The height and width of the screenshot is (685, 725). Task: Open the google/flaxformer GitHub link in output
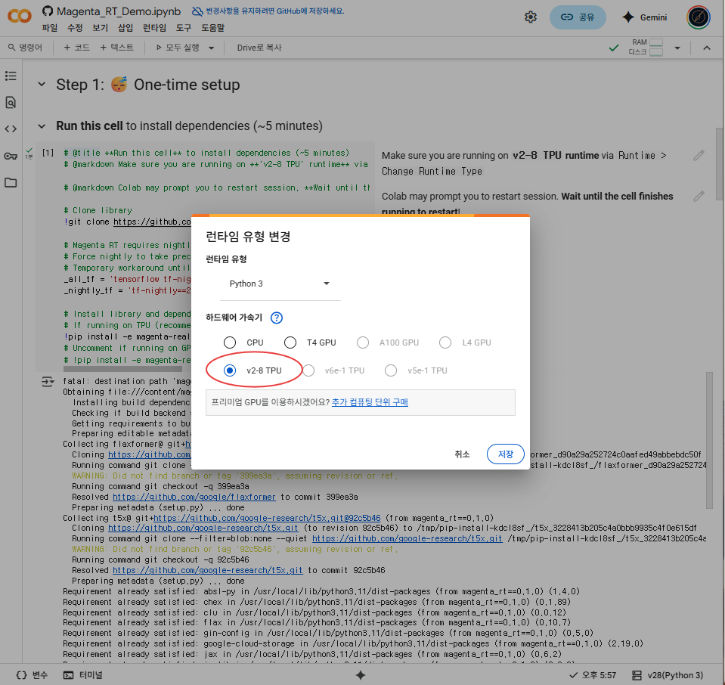[194, 497]
